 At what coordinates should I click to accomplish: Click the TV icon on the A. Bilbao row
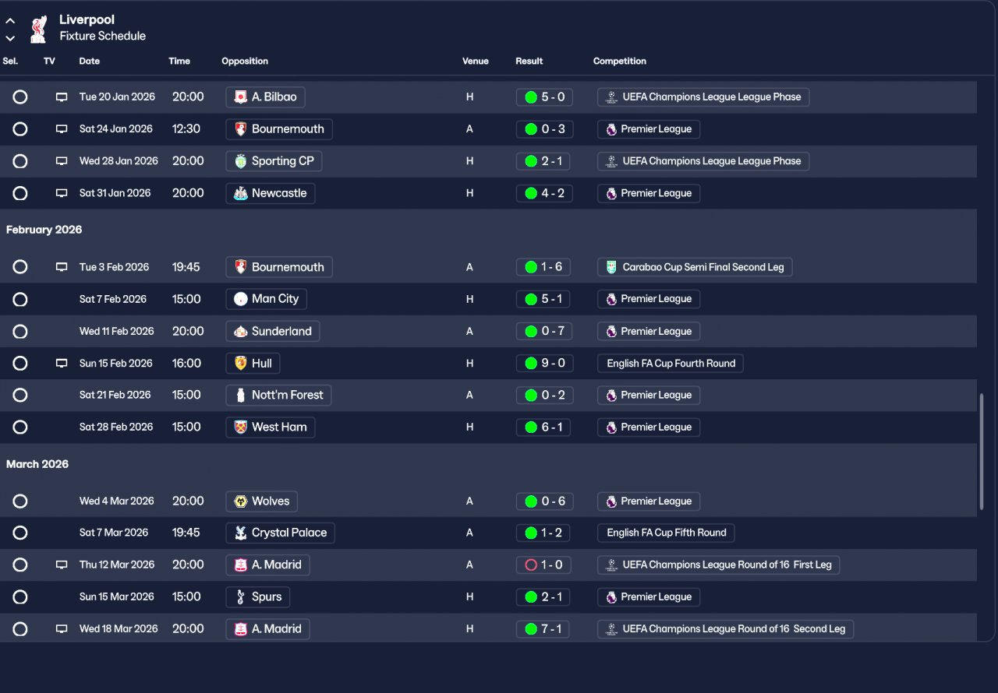click(x=62, y=97)
